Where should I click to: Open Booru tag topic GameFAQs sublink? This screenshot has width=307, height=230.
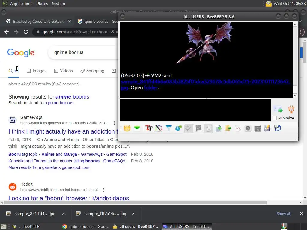[x=67, y=154]
